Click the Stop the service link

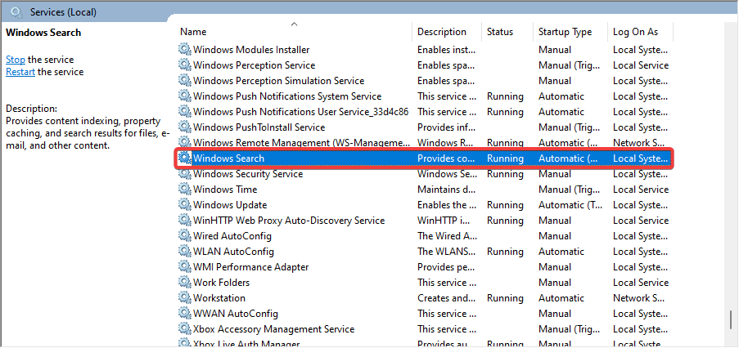(16, 60)
